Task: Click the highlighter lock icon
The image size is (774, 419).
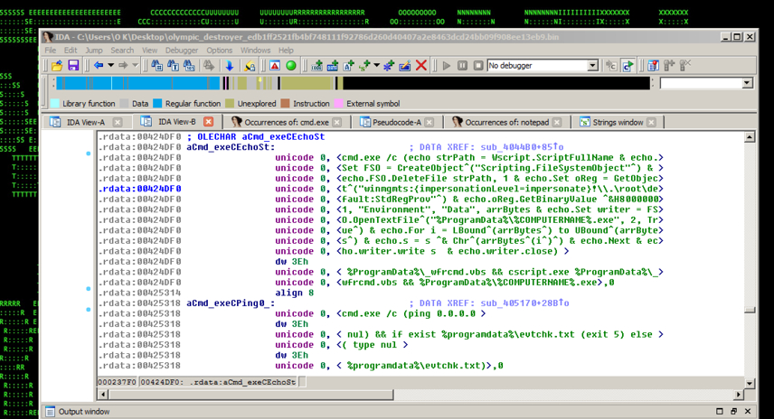Action: 250,66
